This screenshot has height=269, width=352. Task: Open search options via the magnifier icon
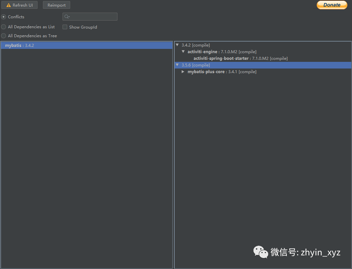coord(67,17)
